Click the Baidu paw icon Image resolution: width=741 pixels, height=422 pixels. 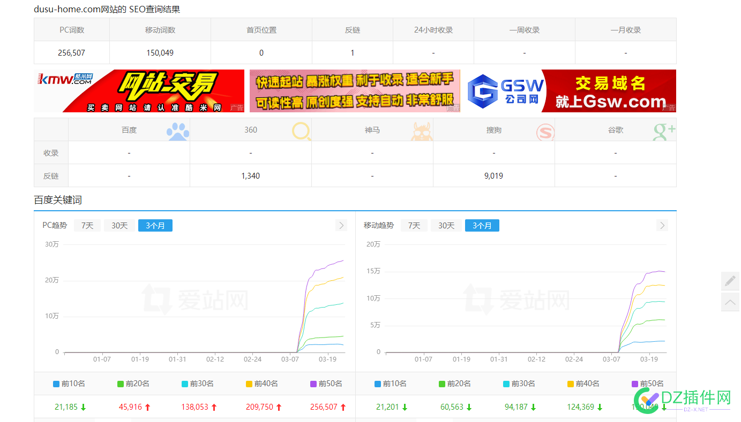(x=177, y=131)
